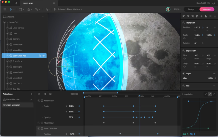Select the arrow Select tool
The width and height of the screenshot is (218, 137).
11,9
